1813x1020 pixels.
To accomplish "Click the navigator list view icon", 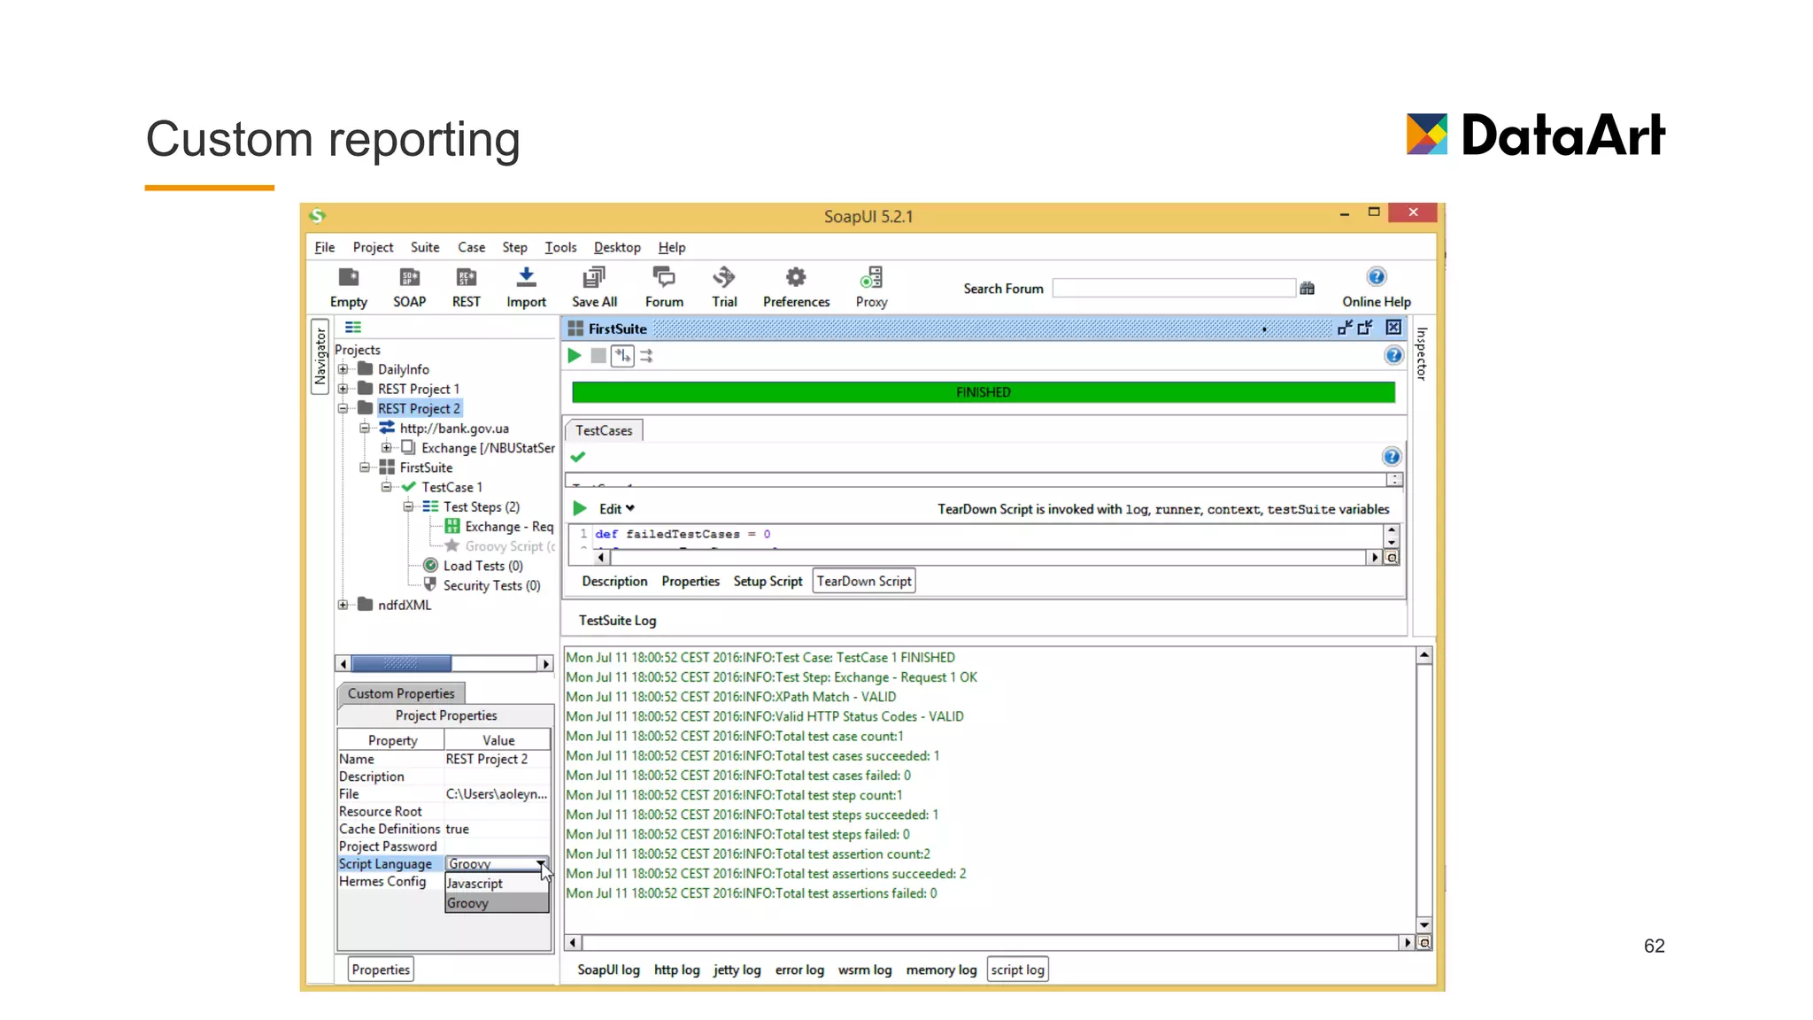I will click(x=353, y=328).
